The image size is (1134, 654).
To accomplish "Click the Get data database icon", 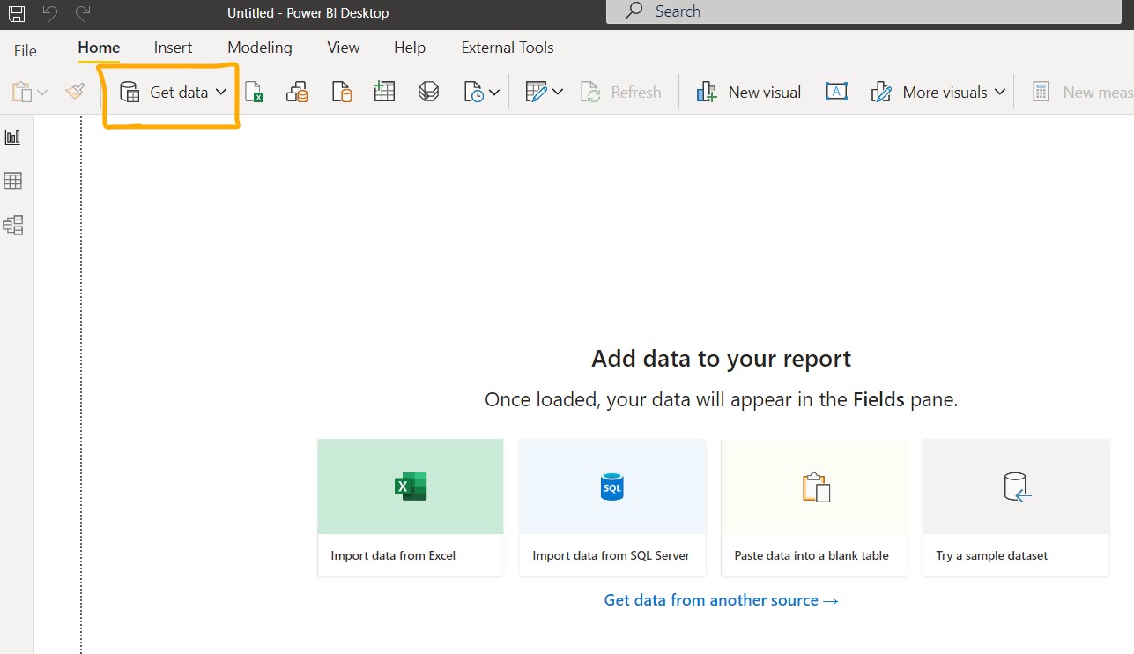I will [x=130, y=92].
